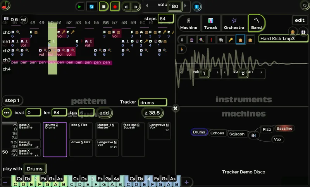Select the crystal ball instrument icon
This screenshot has width=310, height=187.
pos(191,40)
